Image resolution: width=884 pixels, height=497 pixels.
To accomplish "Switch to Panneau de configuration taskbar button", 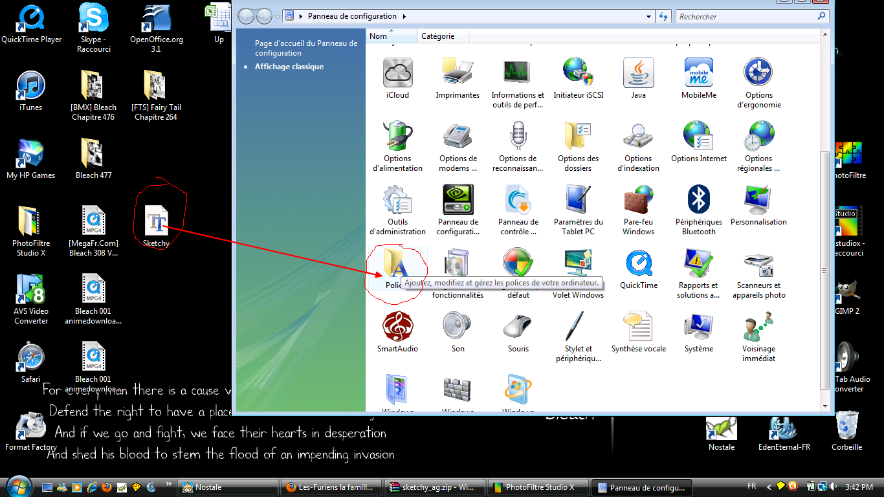I will pyautogui.click(x=642, y=487).
